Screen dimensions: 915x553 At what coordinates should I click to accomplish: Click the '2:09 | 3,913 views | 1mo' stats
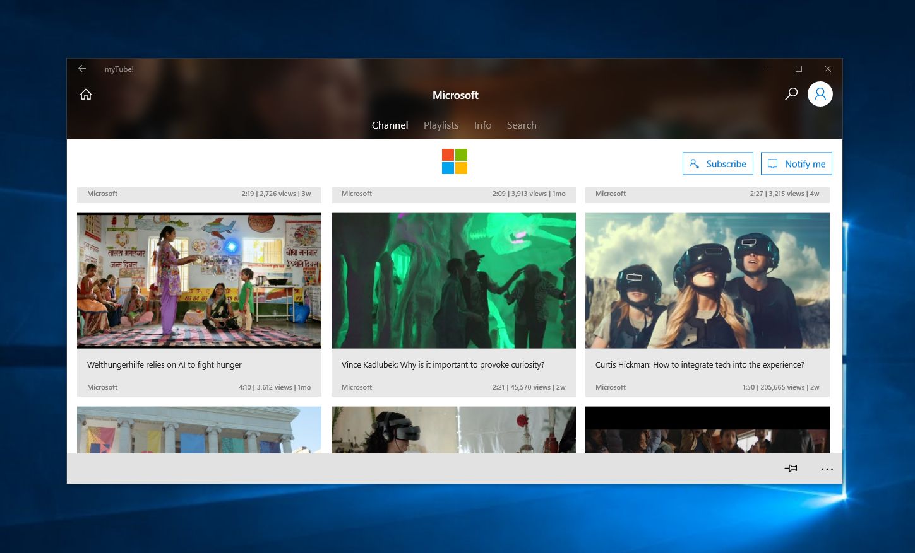pos(529,194)
